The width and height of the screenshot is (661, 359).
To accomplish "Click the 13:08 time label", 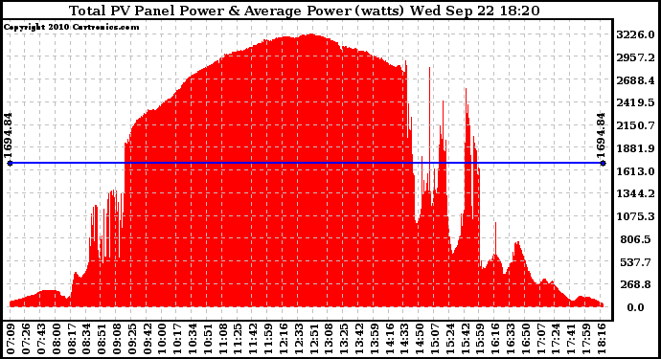I will click(327, 340).
